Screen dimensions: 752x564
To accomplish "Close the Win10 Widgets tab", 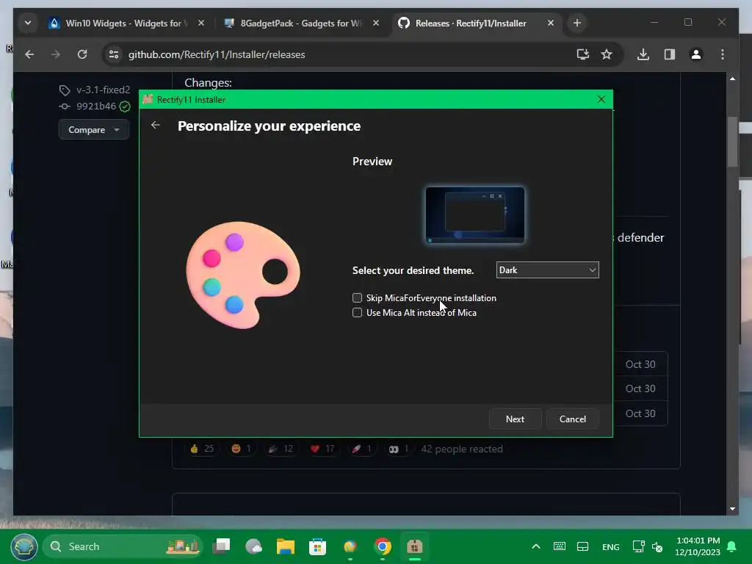I will pos(201,23).
